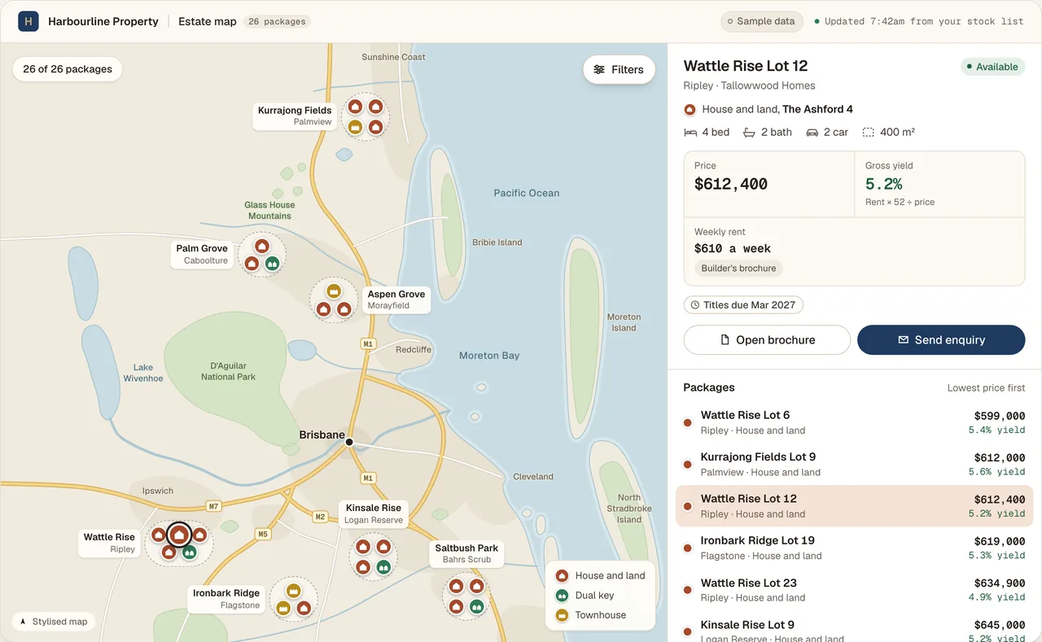The height and width of the screenshot is (642, 1042).
Task: Click the 26 packages count chip in header
Action: [x=277, y=22]
